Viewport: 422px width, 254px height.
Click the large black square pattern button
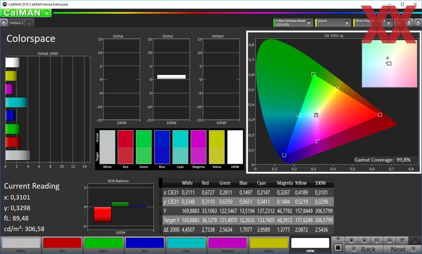(338, 247)
